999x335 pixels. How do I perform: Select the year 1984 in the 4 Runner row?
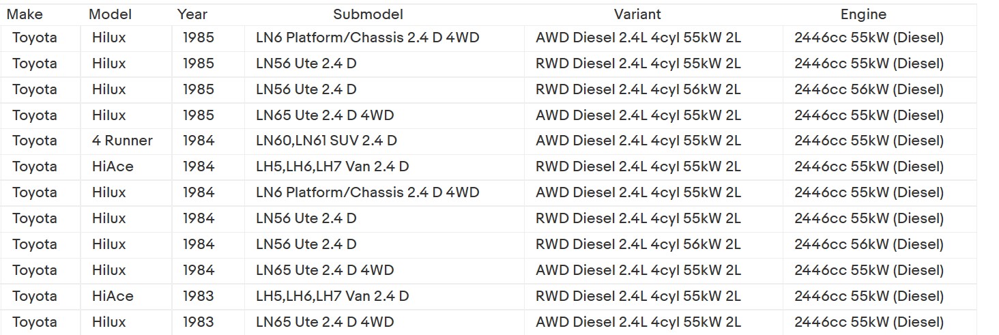(x=198, y=141)
